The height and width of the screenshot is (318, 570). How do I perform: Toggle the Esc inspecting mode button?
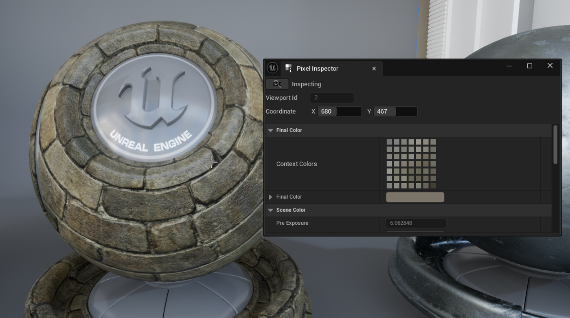(x=277, y=84)
